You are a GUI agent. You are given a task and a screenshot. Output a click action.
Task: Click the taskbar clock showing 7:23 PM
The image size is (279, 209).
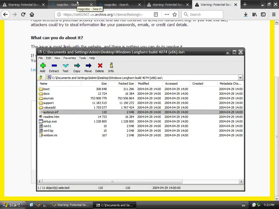(x=269, y=205)
